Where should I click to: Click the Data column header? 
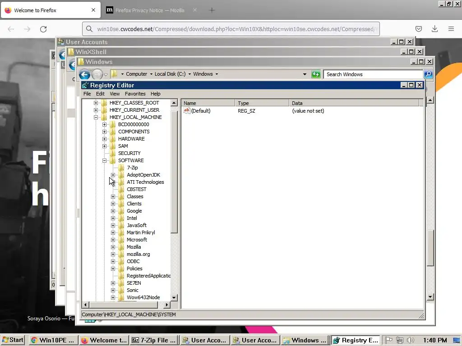tap(354, 103)
